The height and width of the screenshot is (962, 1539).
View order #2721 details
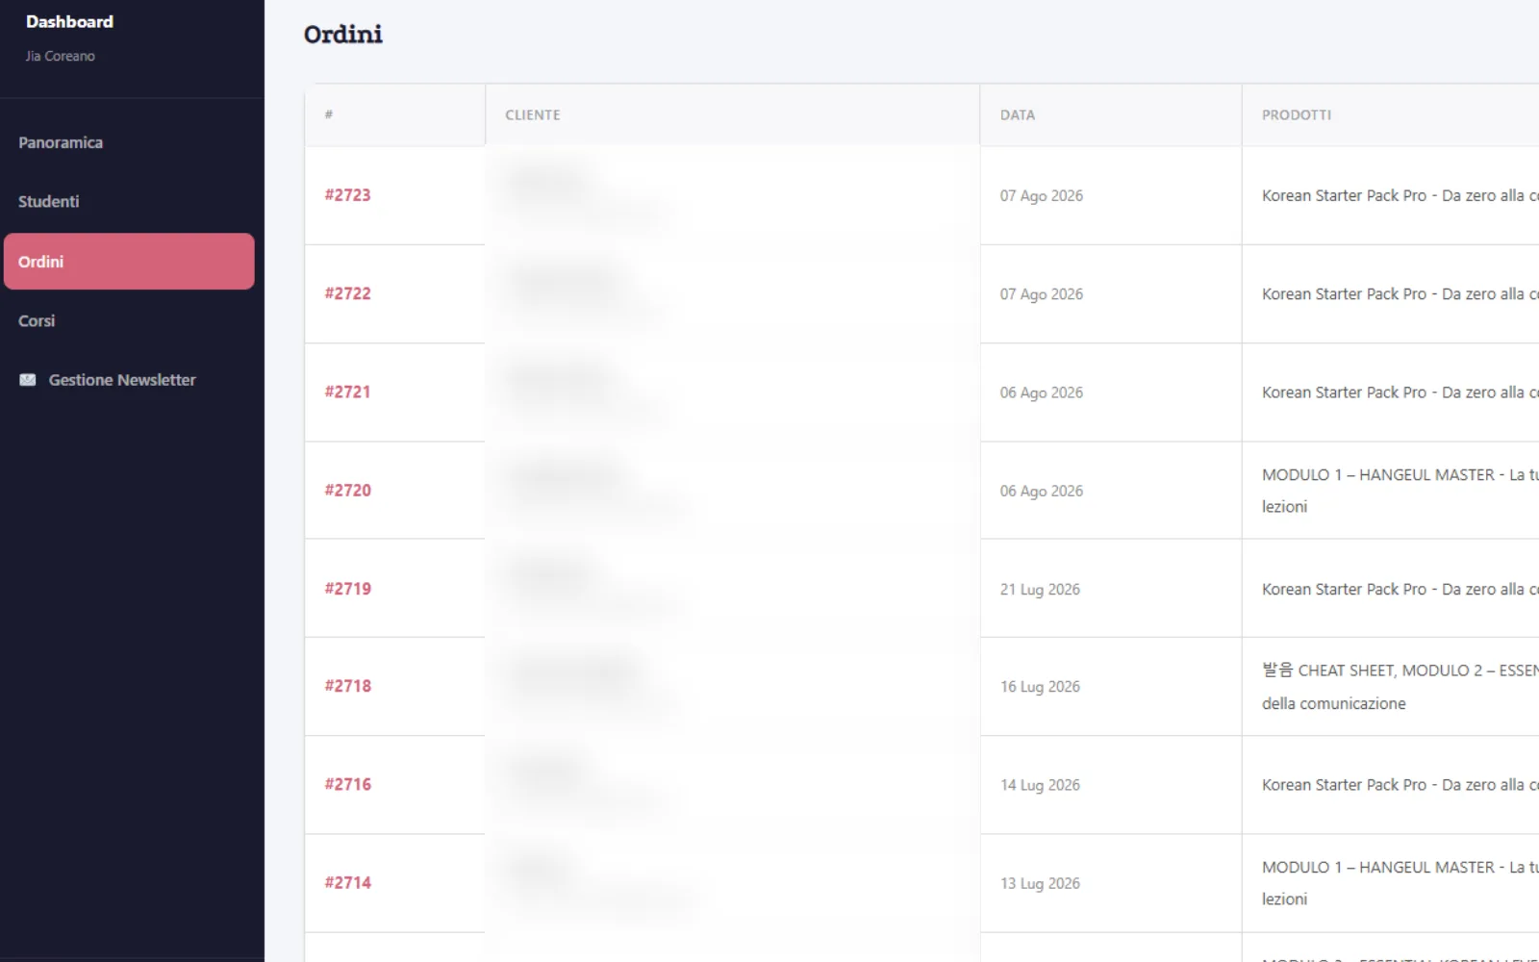coord(347,392)
